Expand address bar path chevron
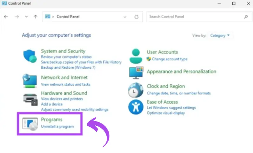Screen dimensions: 253x153 point(53,17)
